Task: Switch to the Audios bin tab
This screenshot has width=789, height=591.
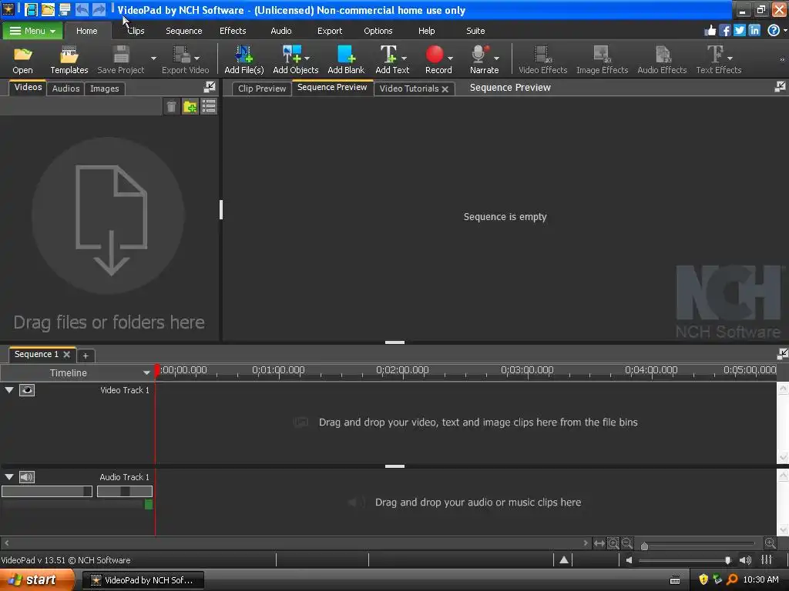Action: (x=66, y=88)
